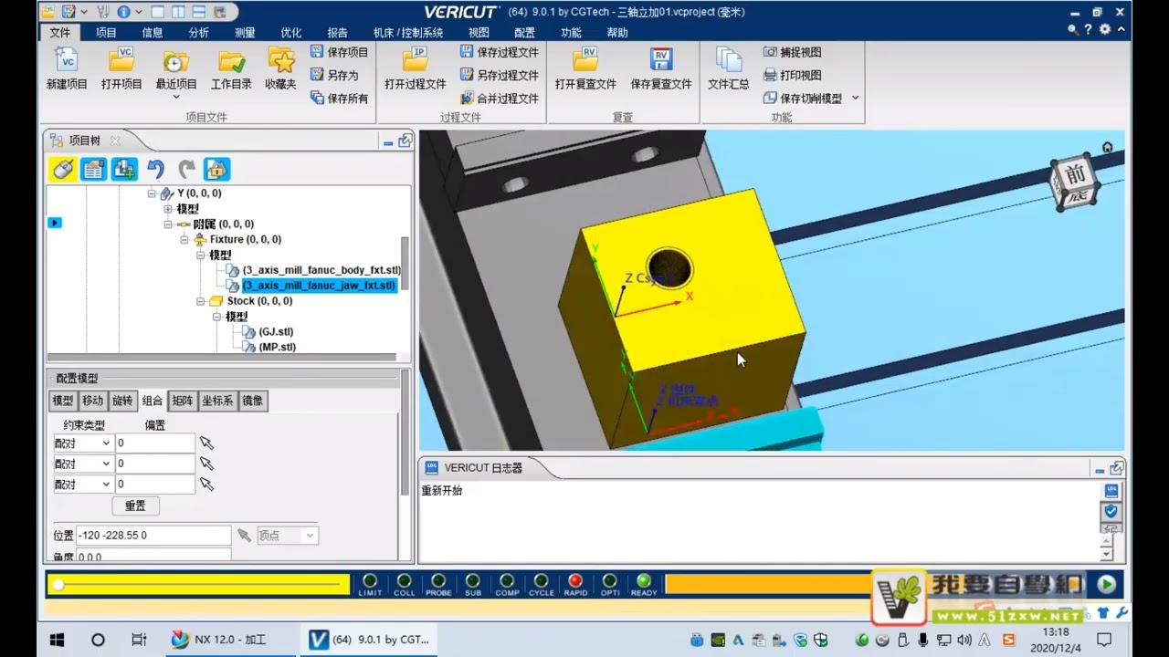Viewport: 1169px width, 657px height.
Task: Click 另存过程文件 in the ribbon
Action: [500, 75]
